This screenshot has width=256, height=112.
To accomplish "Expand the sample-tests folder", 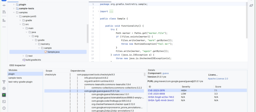I will (14, 8).
